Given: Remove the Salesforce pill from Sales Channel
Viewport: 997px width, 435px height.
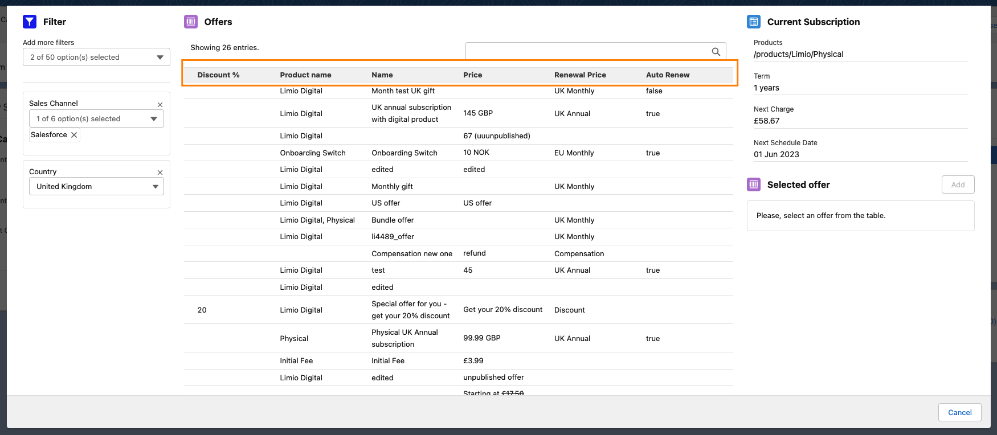Looking at the screenshot, I should click(74, 135).
